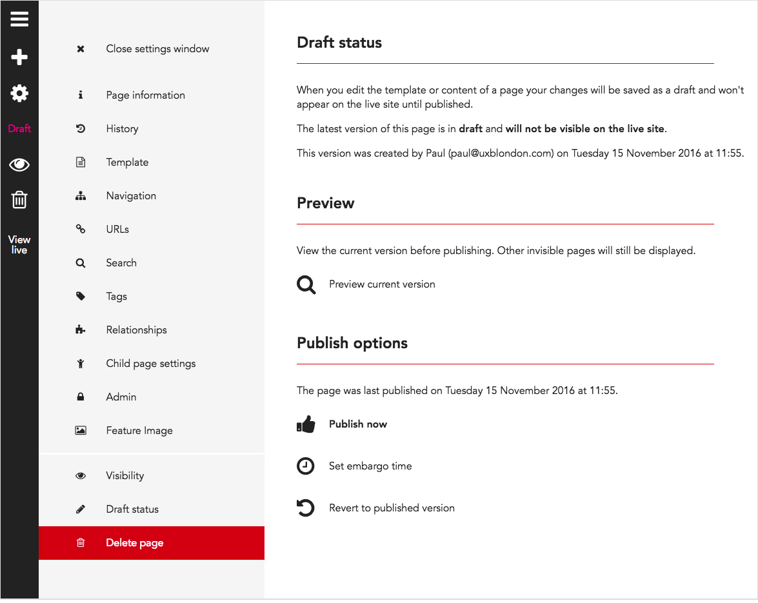
Task: Click the eye icon in the black sidebar
Action: click(x=19, y=164)
